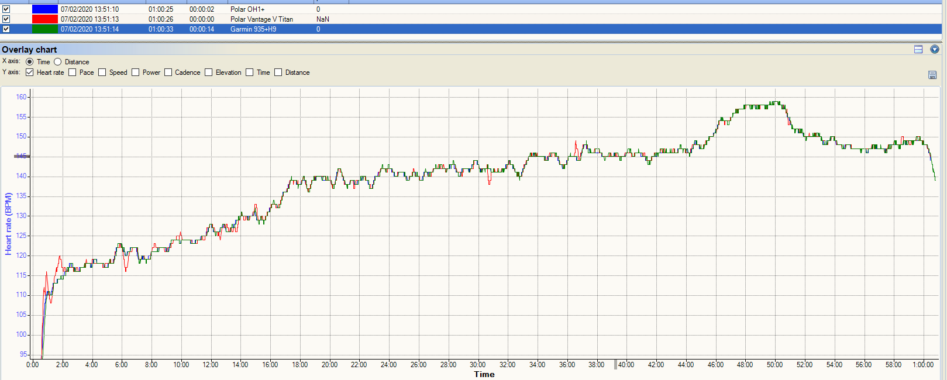Click the date '07/02/2020 13:51:13' cell

pyautogui.click(x=90, y=19)
